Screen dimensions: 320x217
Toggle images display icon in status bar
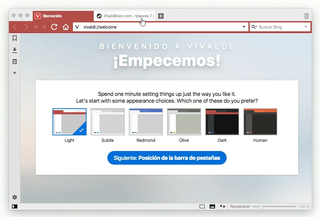(212, 206)
